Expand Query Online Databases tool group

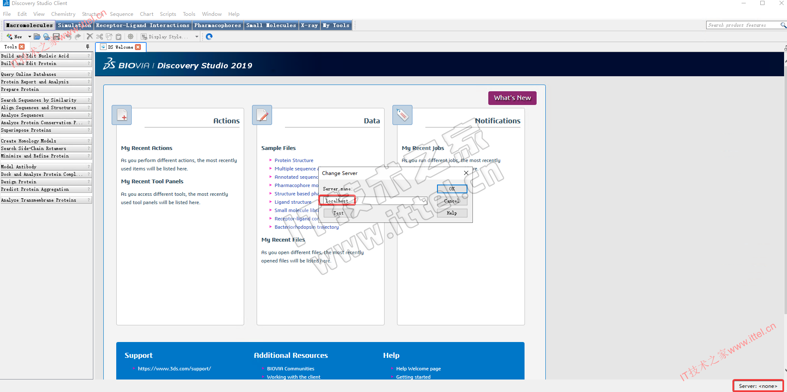click(46, 74)
